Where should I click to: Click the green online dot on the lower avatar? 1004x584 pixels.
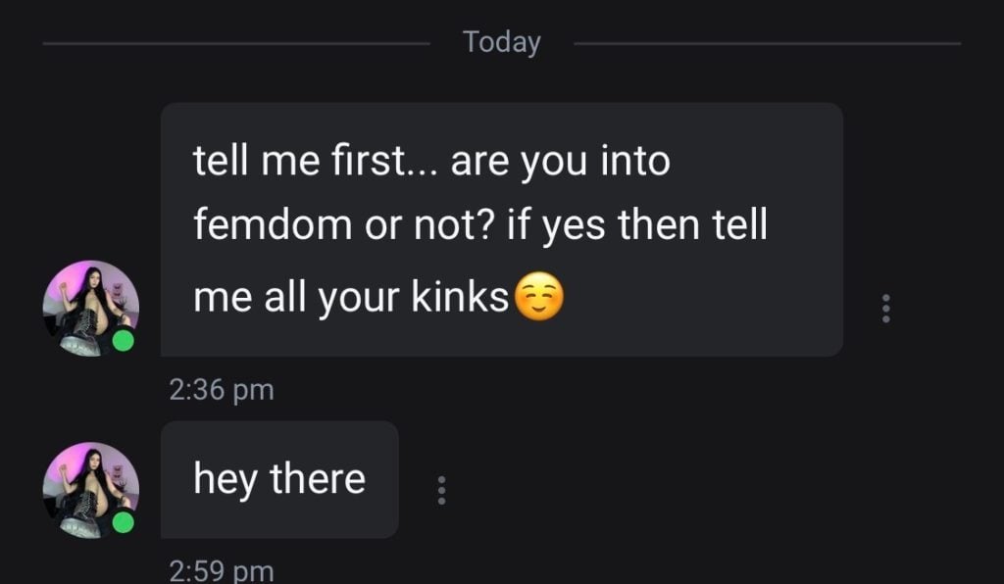tap(124, 522)
